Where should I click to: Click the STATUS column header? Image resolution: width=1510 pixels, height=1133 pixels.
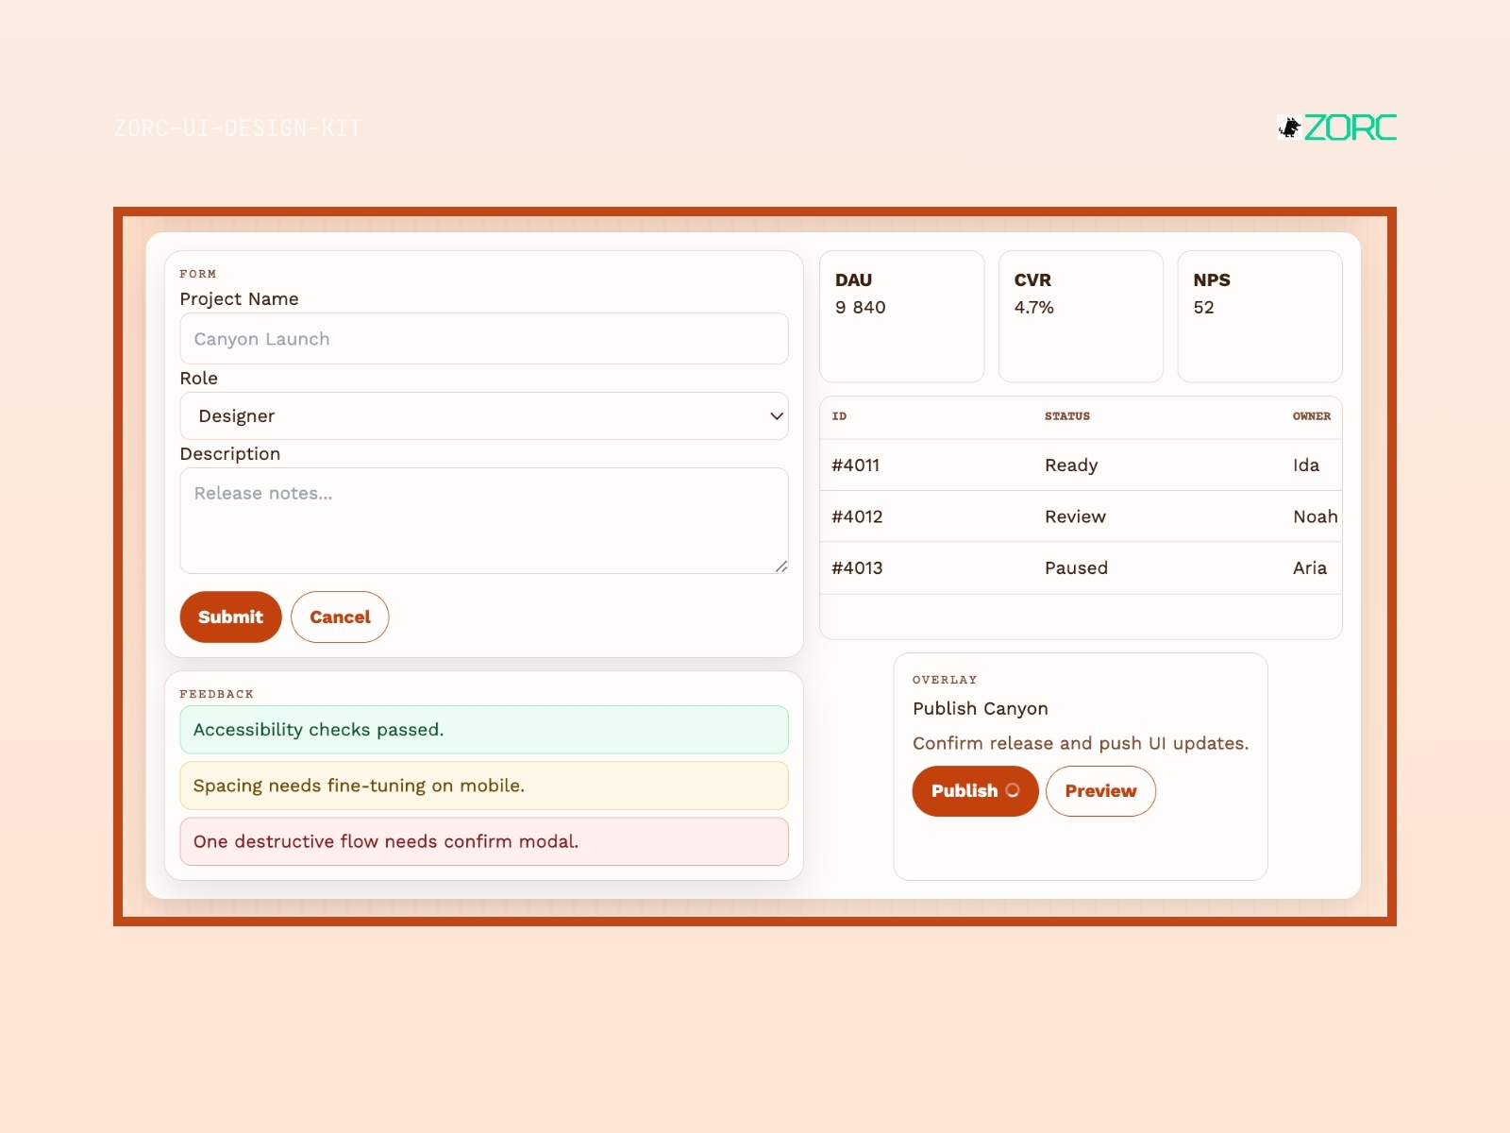(x=1067, y=416)
